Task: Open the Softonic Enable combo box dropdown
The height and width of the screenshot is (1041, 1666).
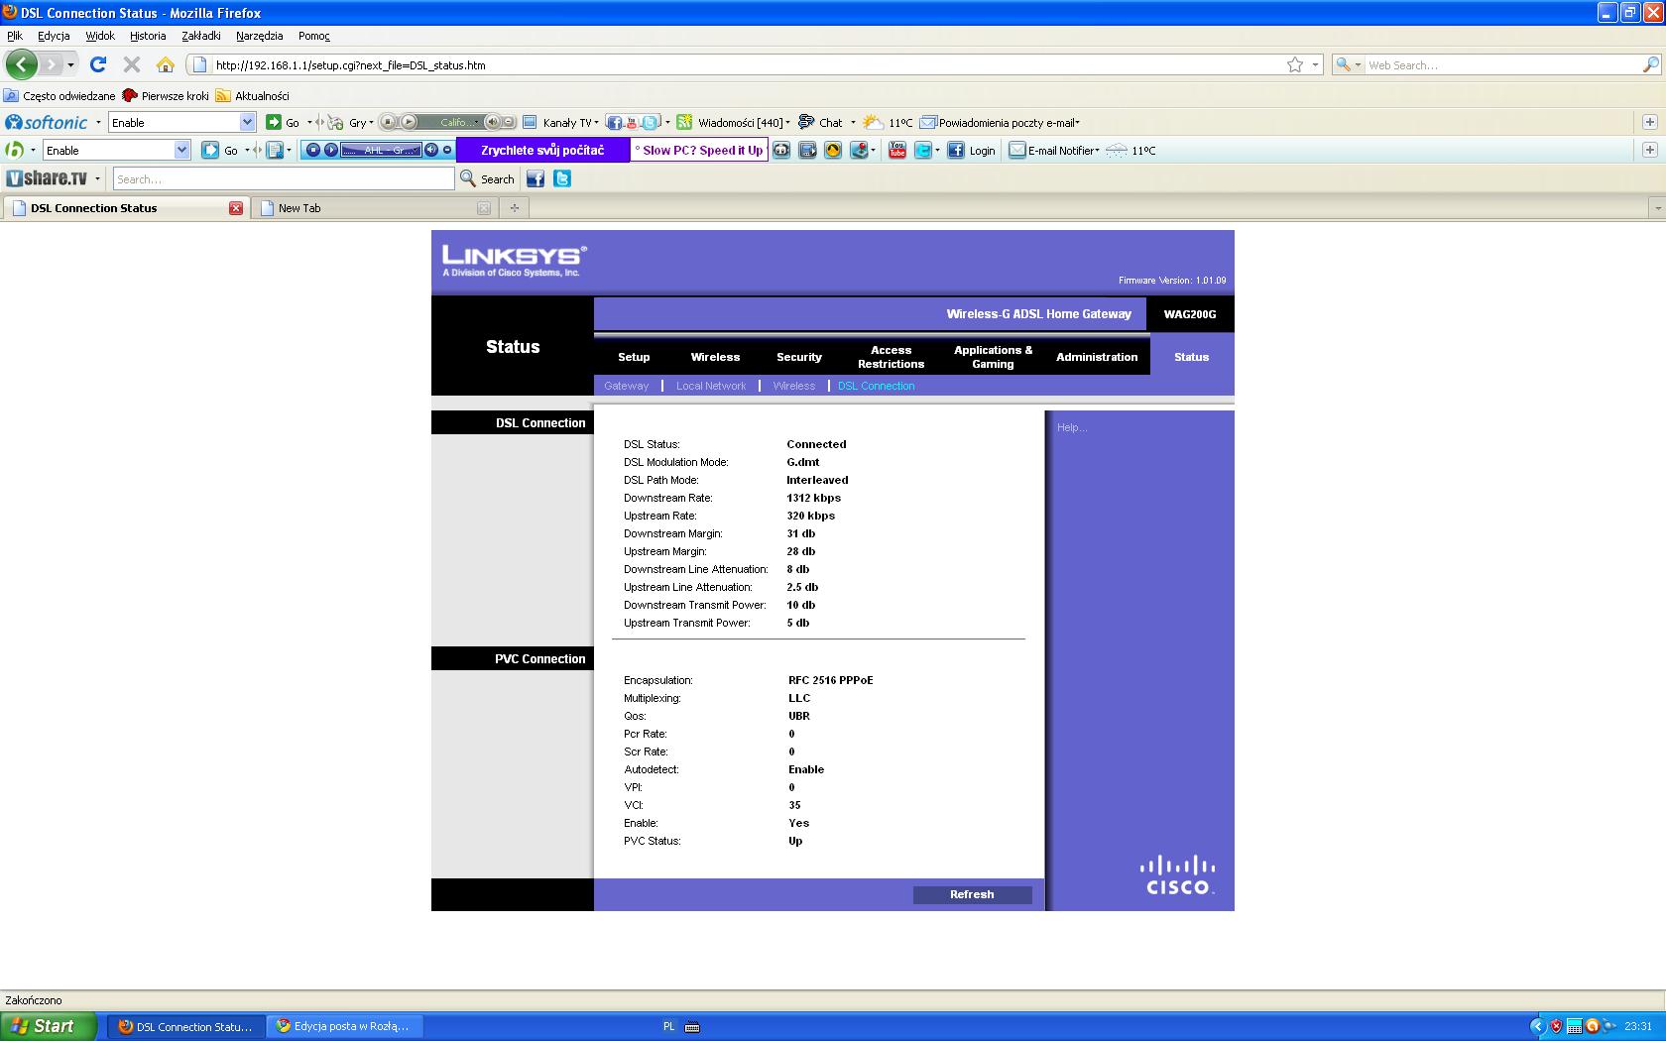Action: [x=247, y=122]
